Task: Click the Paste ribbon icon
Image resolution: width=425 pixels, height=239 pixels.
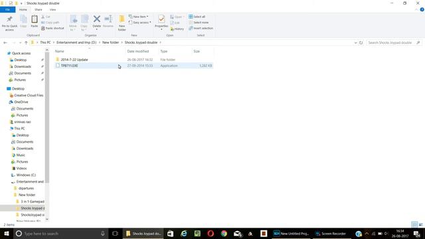Action: [34, 21]
